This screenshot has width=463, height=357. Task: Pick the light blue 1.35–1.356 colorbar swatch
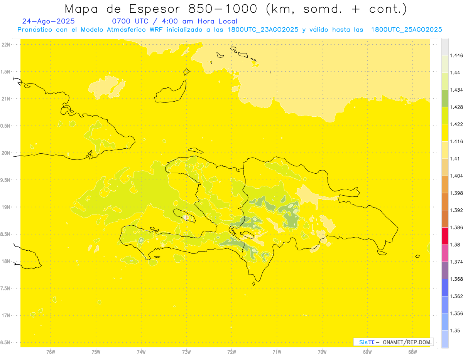pyautogui.click(x=445, y=322)
